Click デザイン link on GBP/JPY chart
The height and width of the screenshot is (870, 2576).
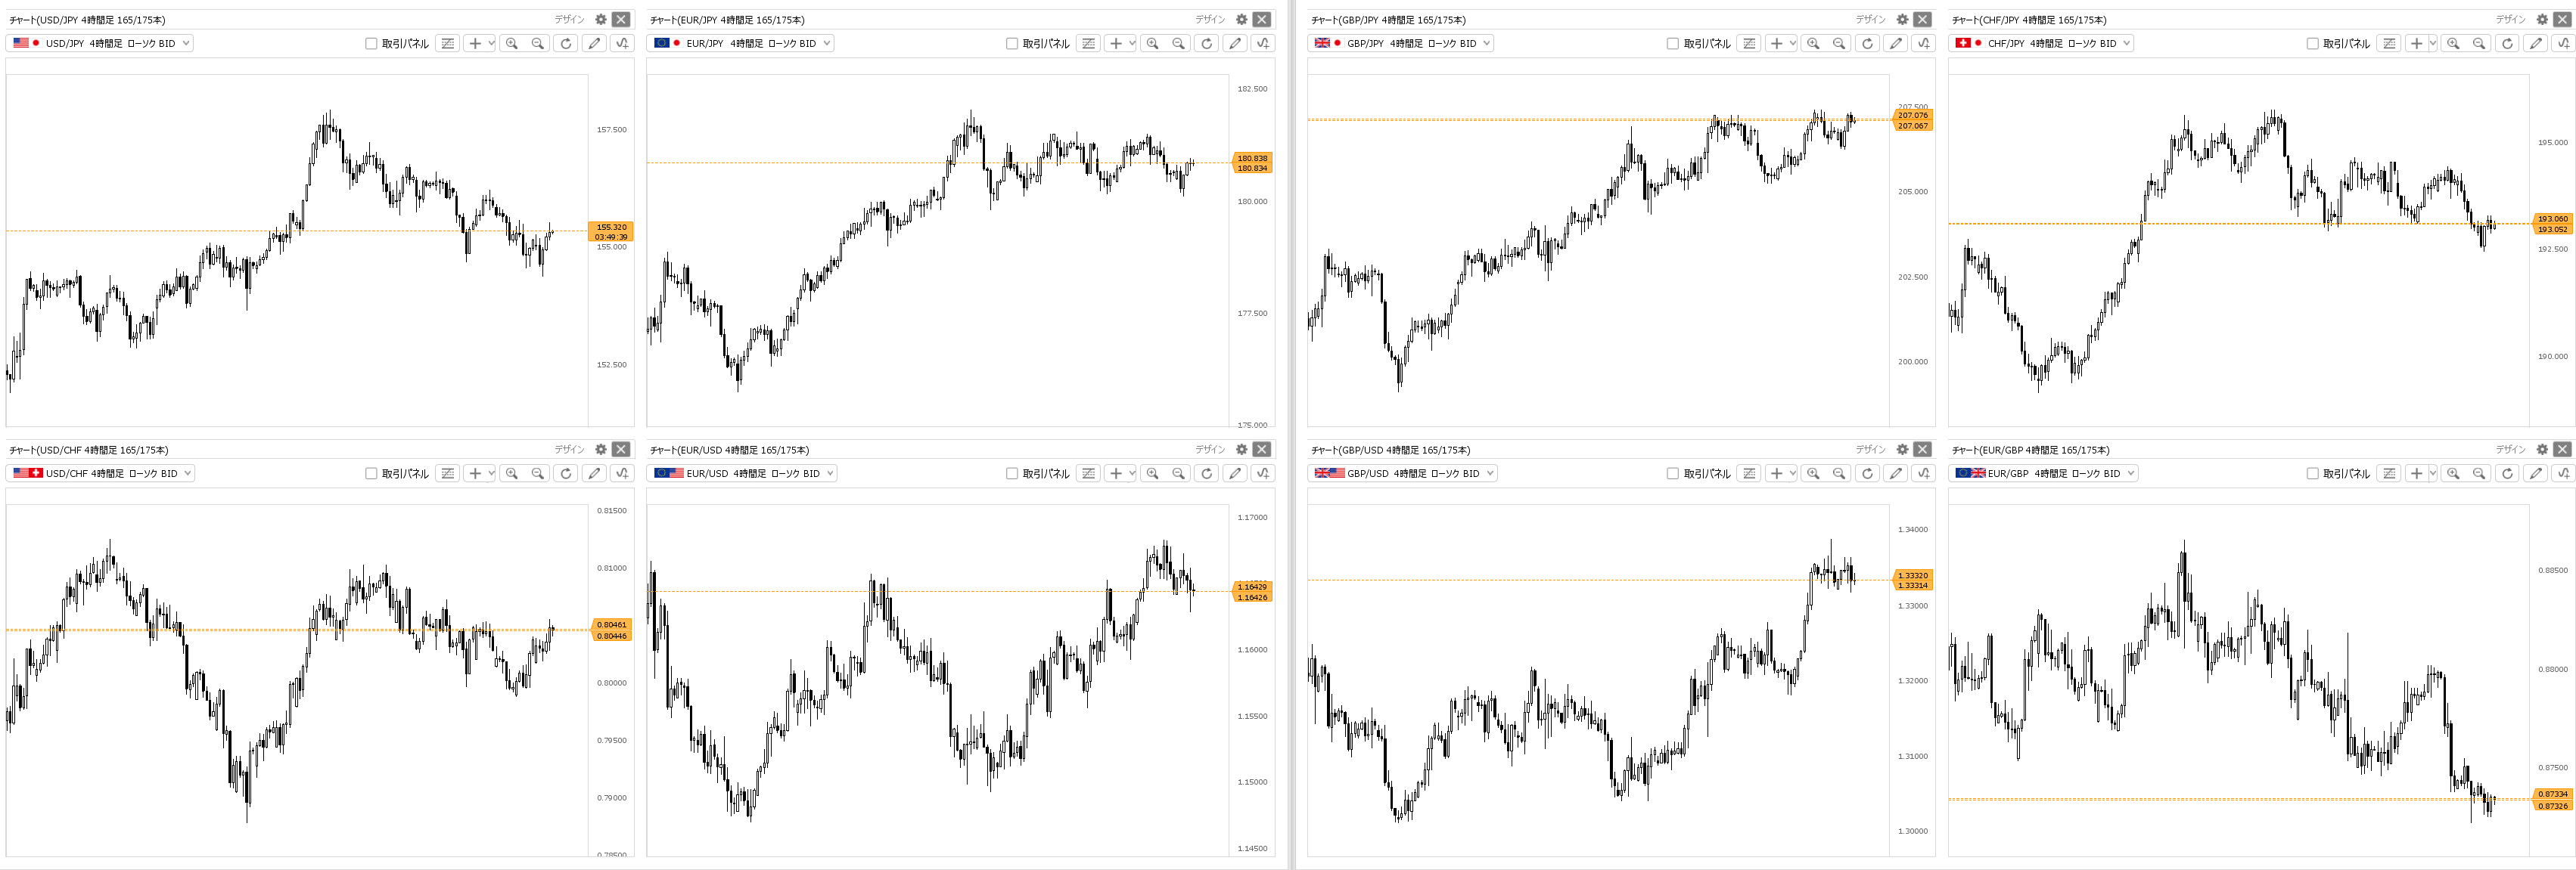[1870, 19]
